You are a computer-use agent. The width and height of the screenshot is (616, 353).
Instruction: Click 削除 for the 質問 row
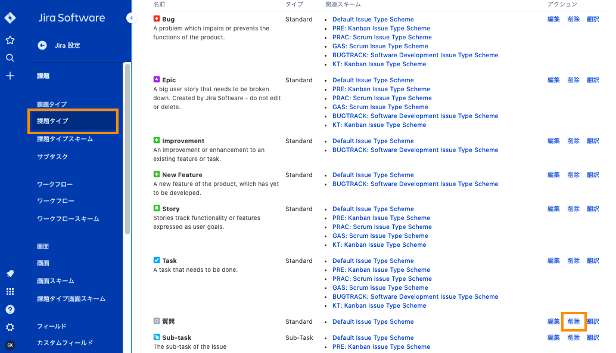click(x=573, y=321)
